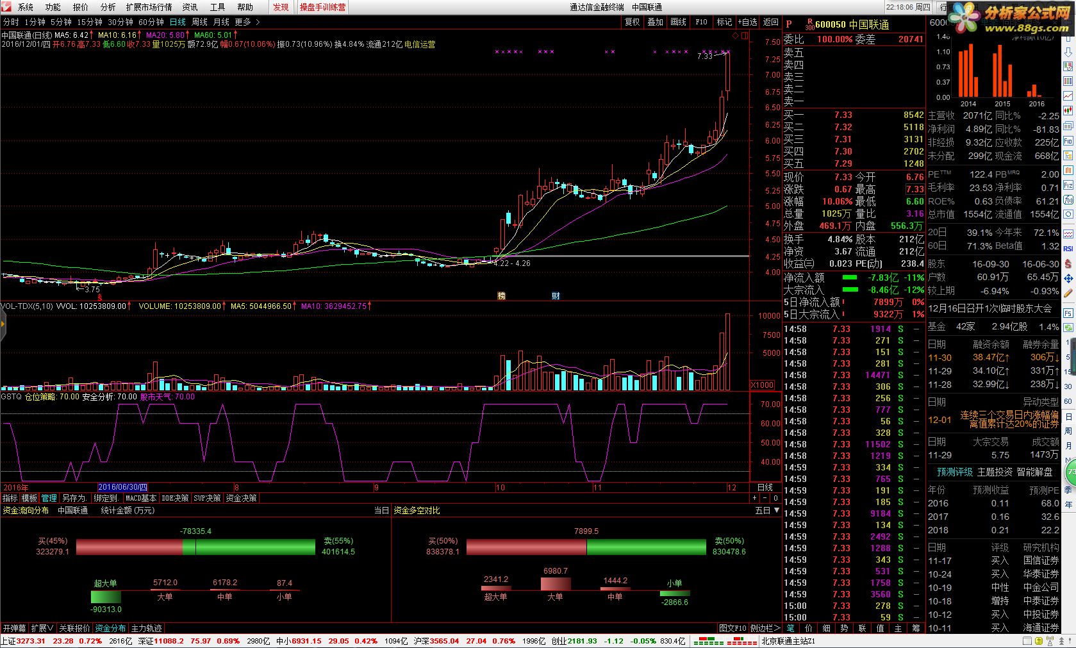The height and width of the screenshot is (648, 1076).
Task: Click the orange document sidebar icon
Action: (x=1068, y=170)
